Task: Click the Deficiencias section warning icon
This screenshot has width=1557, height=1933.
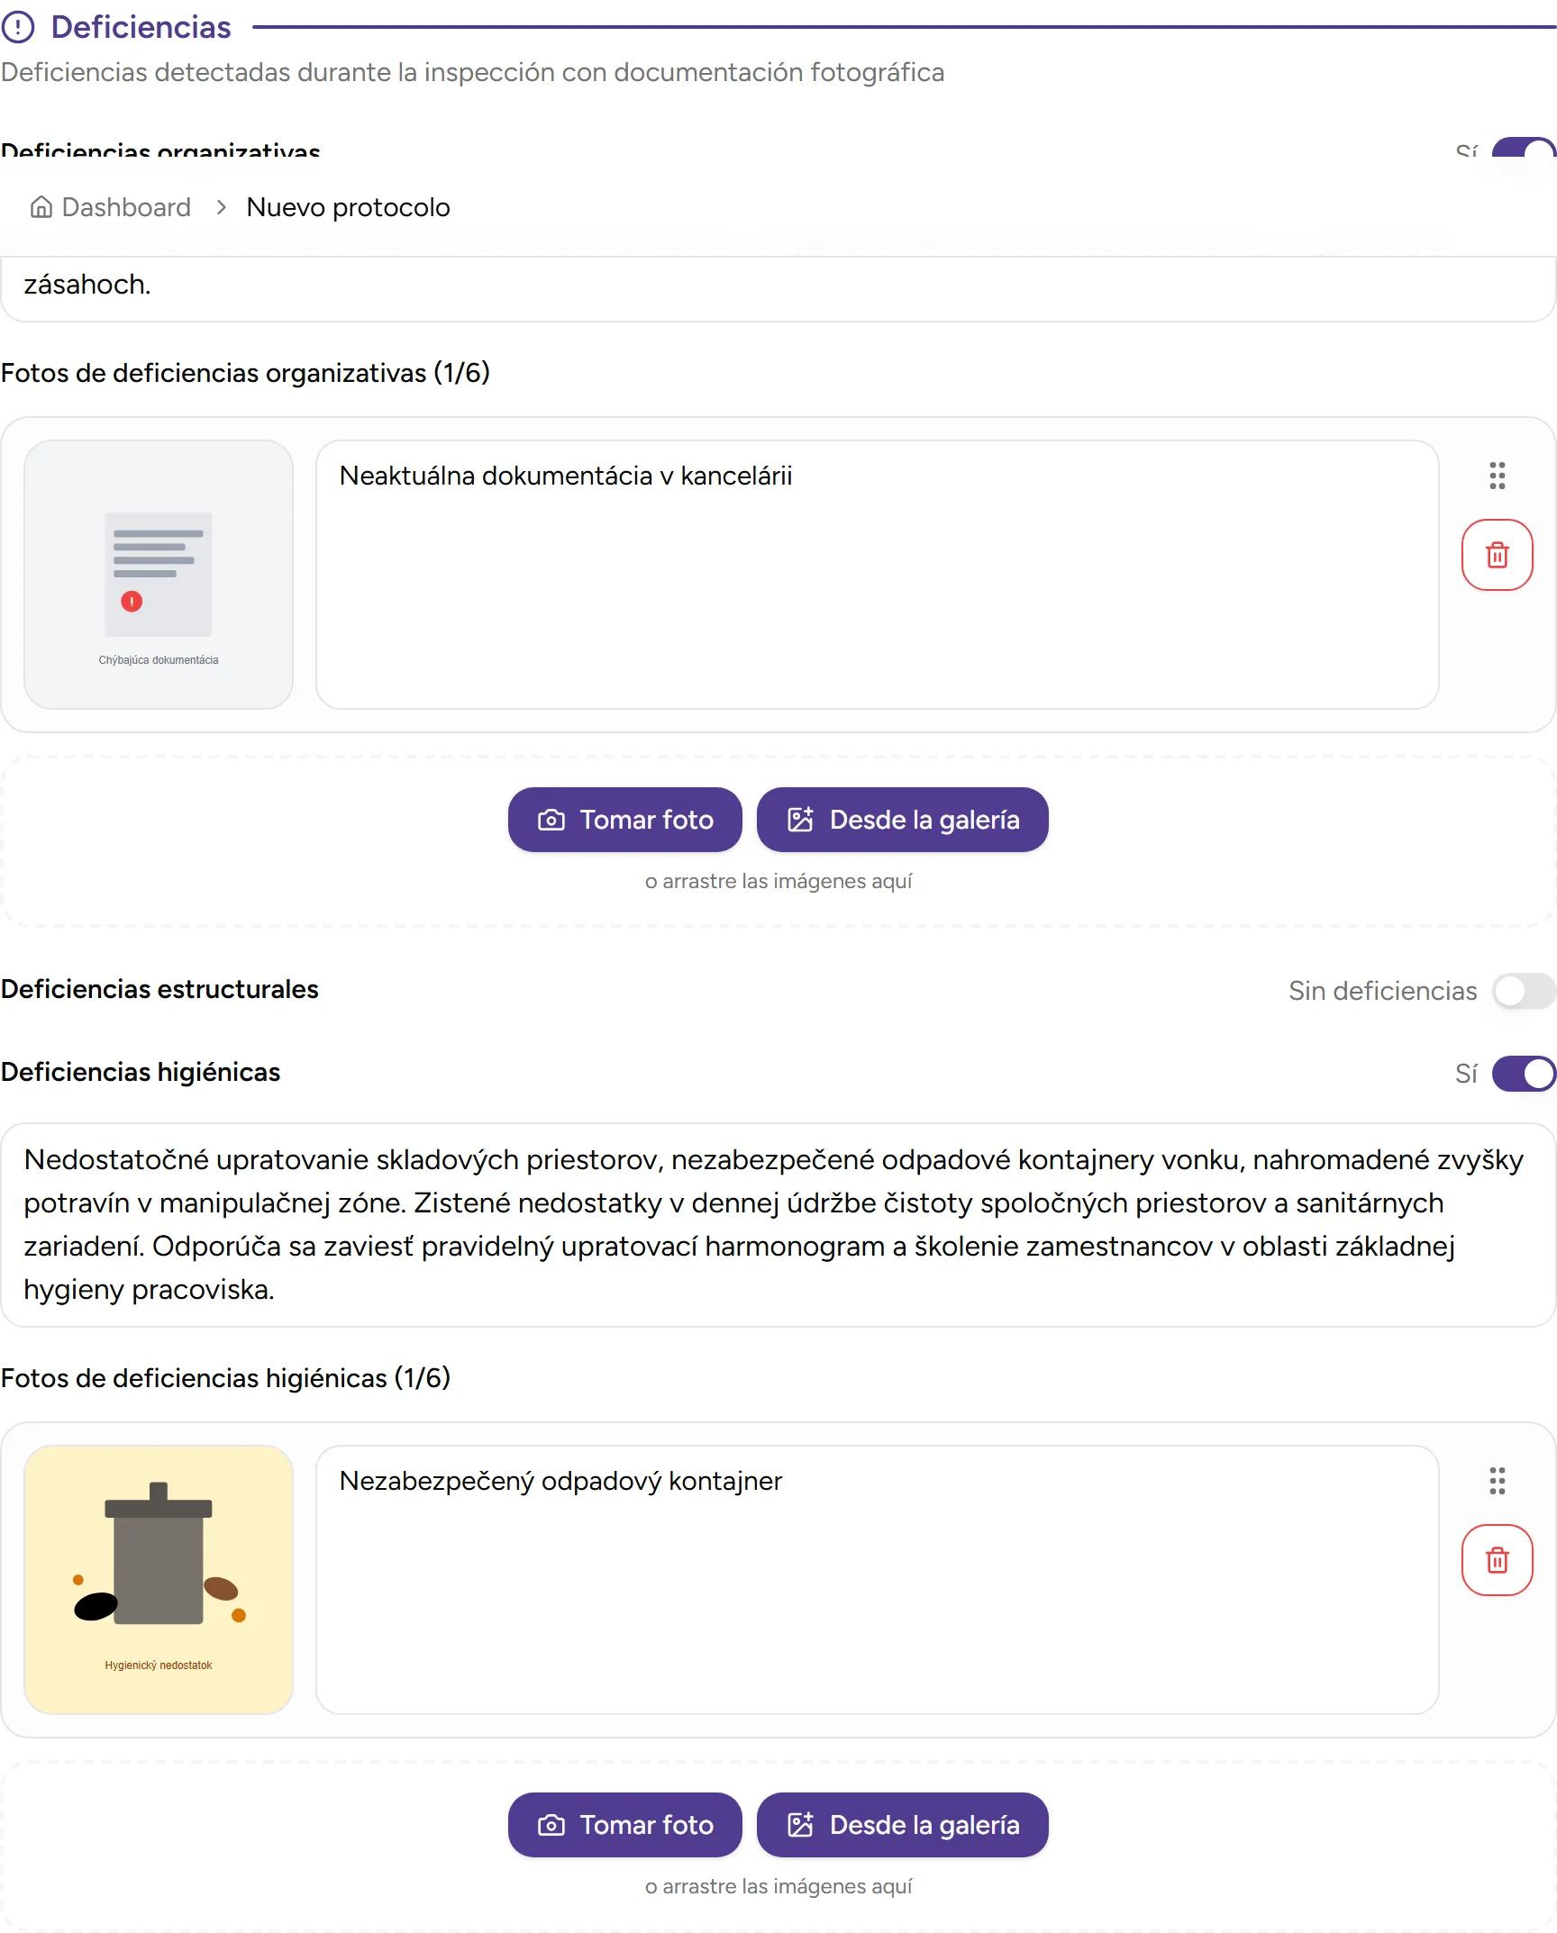Action: [x=18, y=27]
